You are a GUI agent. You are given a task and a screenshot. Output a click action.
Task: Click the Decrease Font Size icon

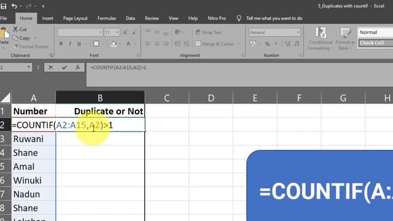point(134,33)
